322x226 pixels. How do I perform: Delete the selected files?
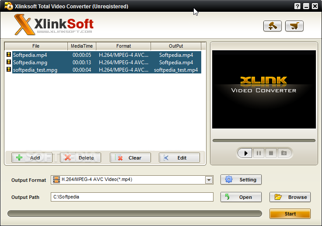[80, 158]
